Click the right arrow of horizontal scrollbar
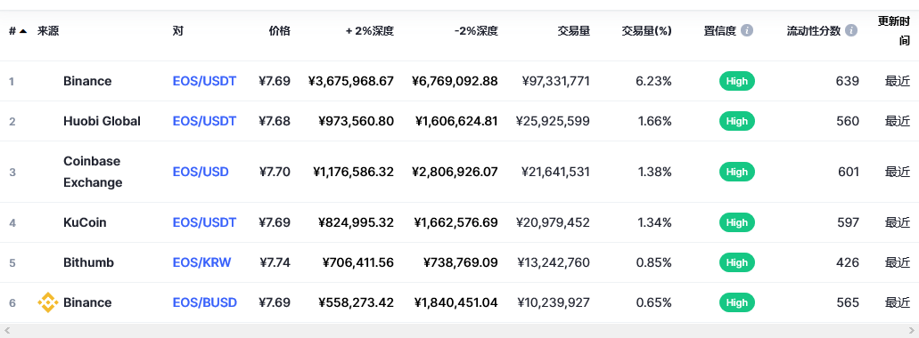 pos(911,330)
